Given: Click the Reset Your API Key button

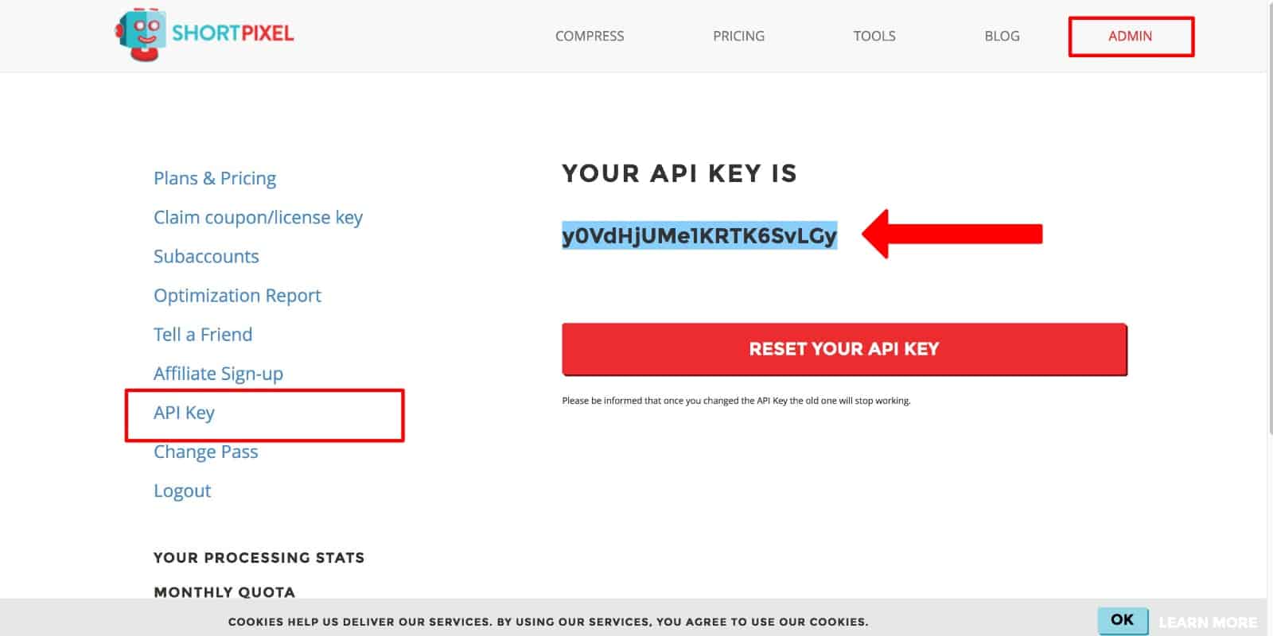Looking at the screenshot, I should pos(844,349).
